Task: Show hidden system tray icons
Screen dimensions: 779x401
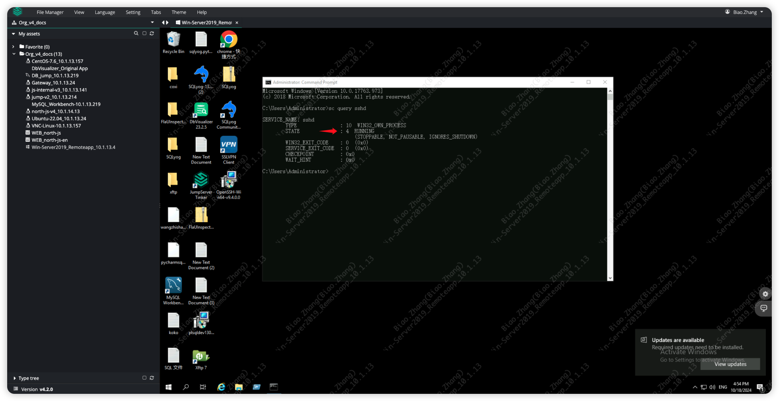Action: point(695,387)
